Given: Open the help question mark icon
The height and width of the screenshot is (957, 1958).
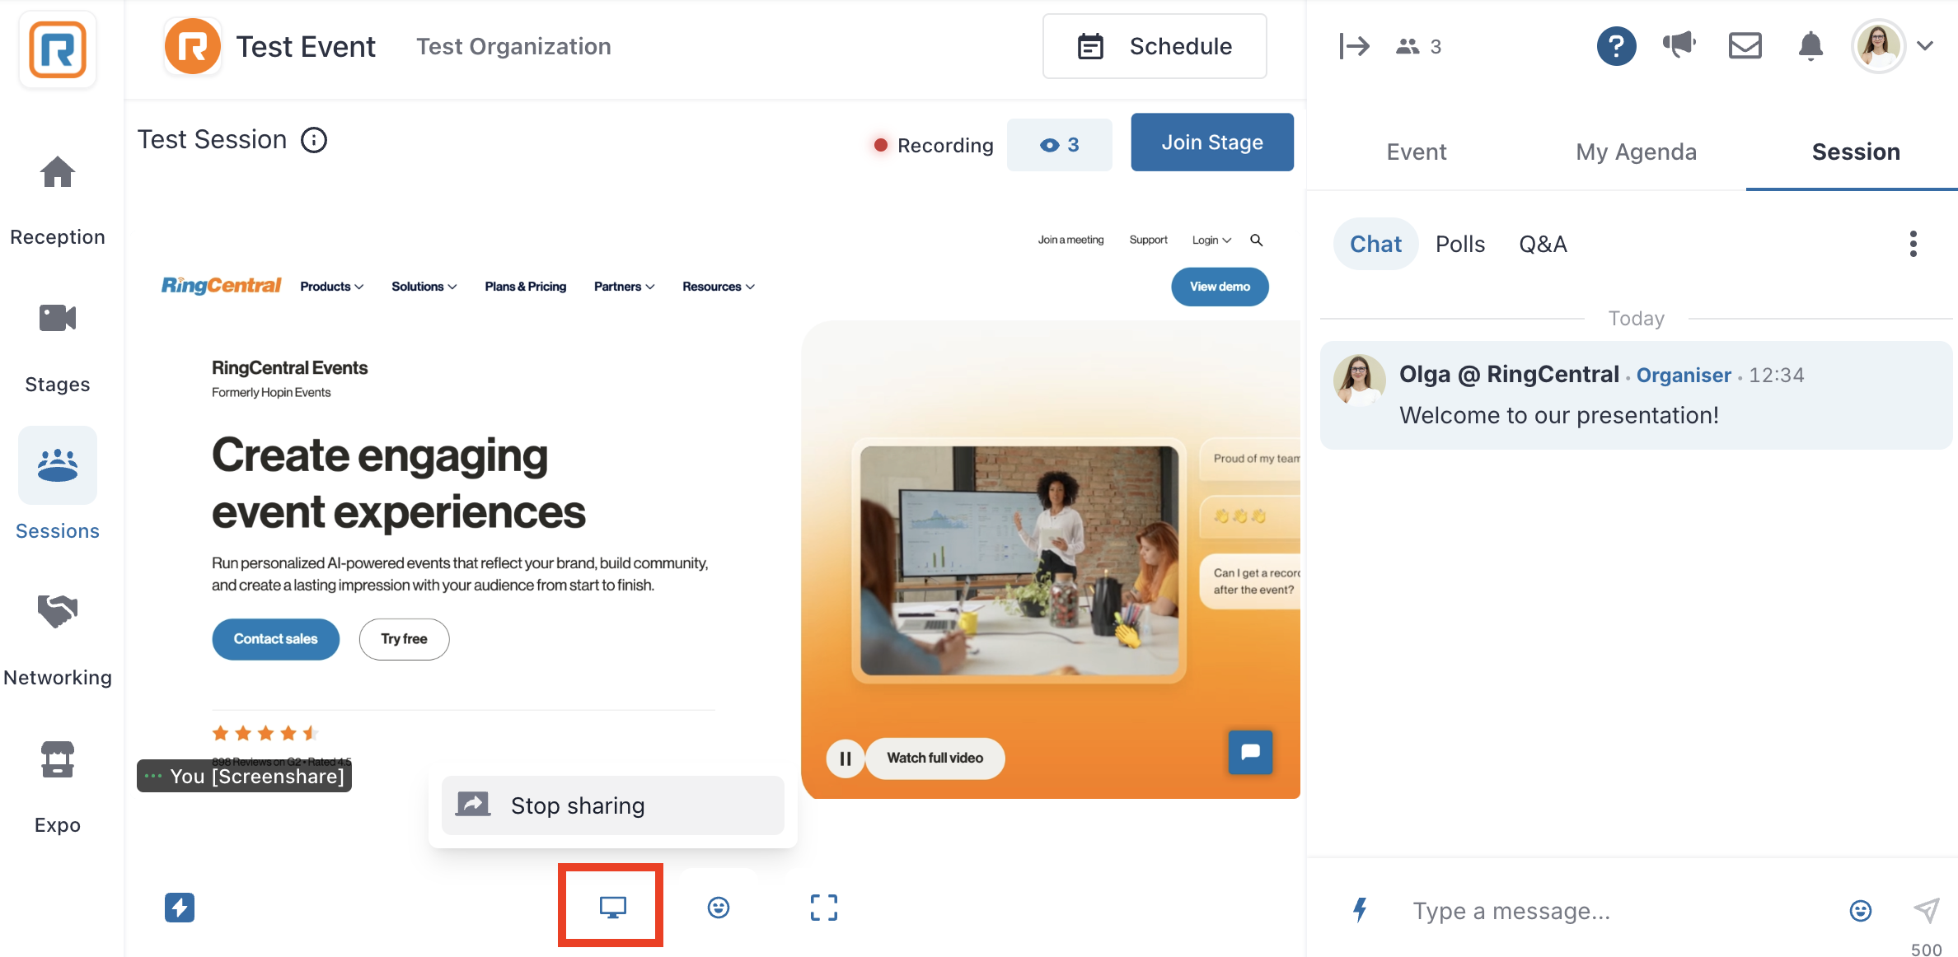Looking at the screenshot, I should pyautogui.click(x=1616, y=46).
